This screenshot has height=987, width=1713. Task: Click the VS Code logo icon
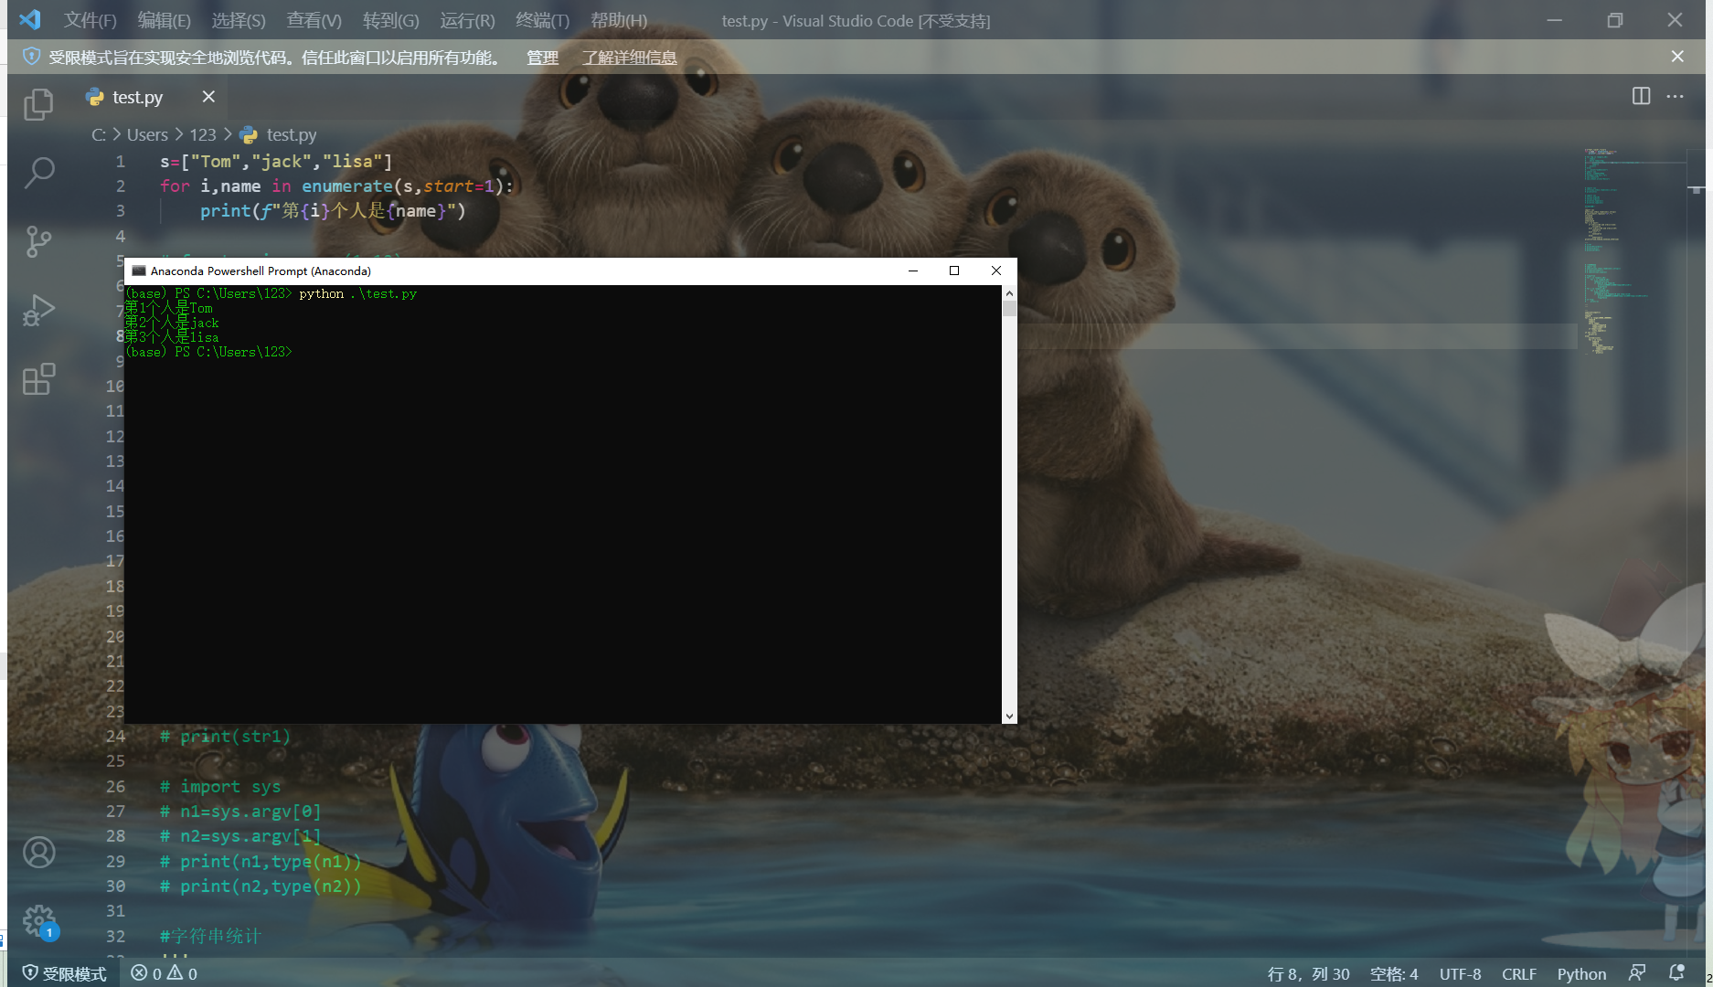click(x=30, y=19)
